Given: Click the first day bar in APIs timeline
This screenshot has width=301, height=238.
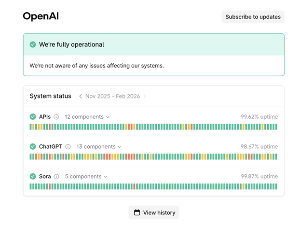Looking at the screenshot, I should (x=30, y=127).
